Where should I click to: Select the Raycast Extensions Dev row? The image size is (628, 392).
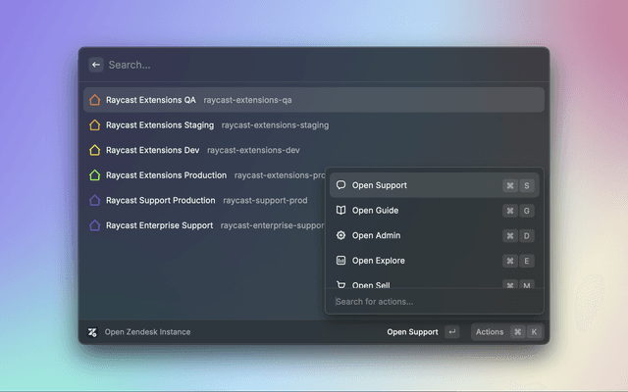pyautogui.click(x=196, y=150)
